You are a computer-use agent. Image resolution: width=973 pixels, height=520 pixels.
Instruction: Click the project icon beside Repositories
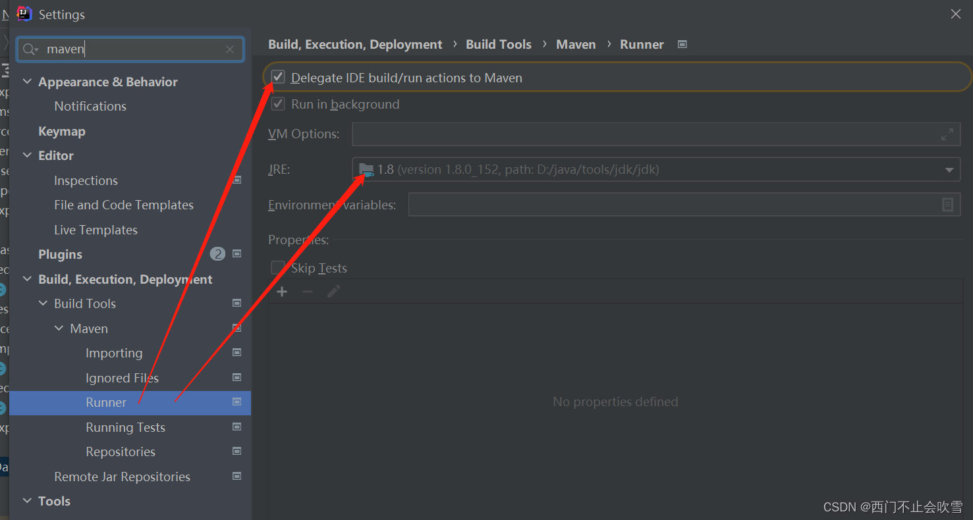237,452
